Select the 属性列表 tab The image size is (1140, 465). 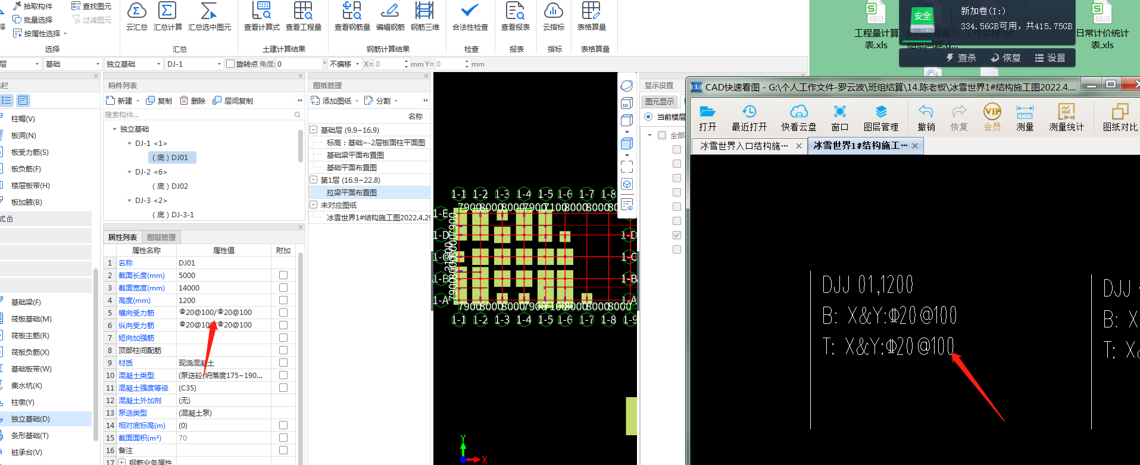click(123, 237)
